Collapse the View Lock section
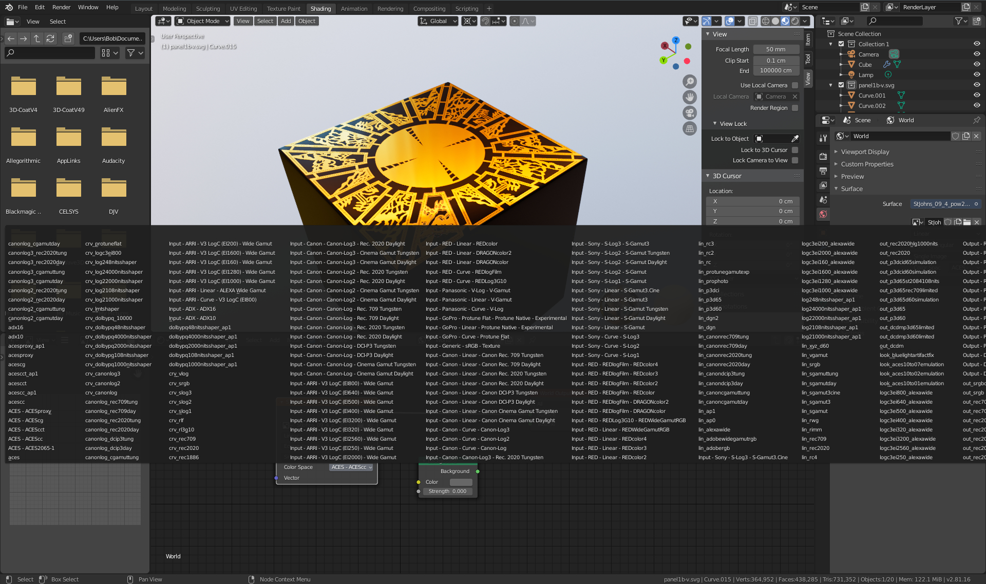This screenshot has width=986, height=584. point(733,124)
